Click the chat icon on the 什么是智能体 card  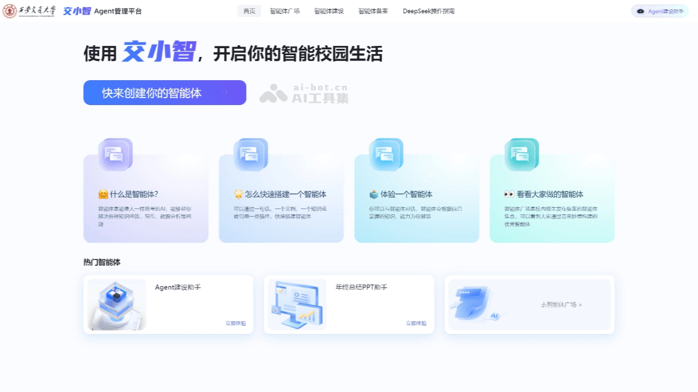pyautogui.click(x=115, y=154)
